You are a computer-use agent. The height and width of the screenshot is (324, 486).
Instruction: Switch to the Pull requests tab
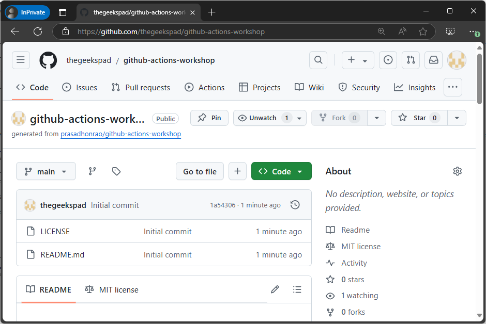pos(141,88)
